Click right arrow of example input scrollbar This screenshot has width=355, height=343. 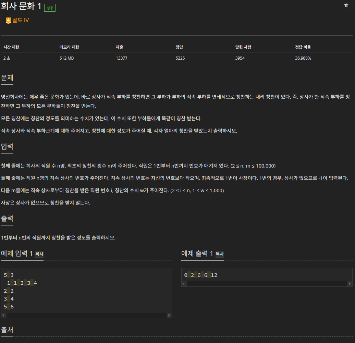click(x=169, y=315)
